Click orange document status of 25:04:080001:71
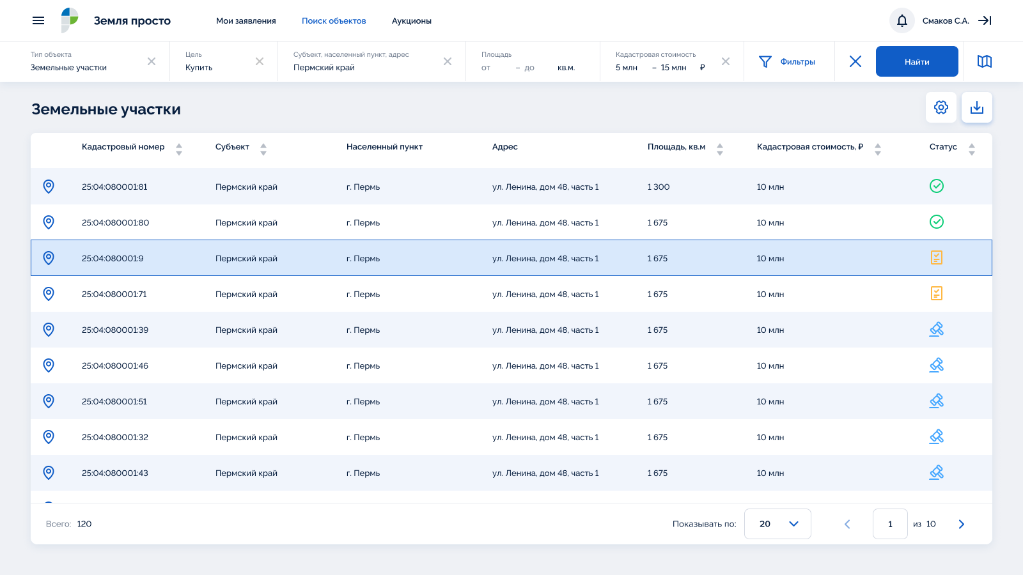1023x575 pixels. coord(937,293)
